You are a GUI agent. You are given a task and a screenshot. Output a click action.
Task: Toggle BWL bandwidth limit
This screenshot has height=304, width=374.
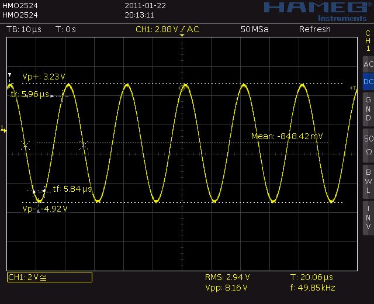[368, 181]
